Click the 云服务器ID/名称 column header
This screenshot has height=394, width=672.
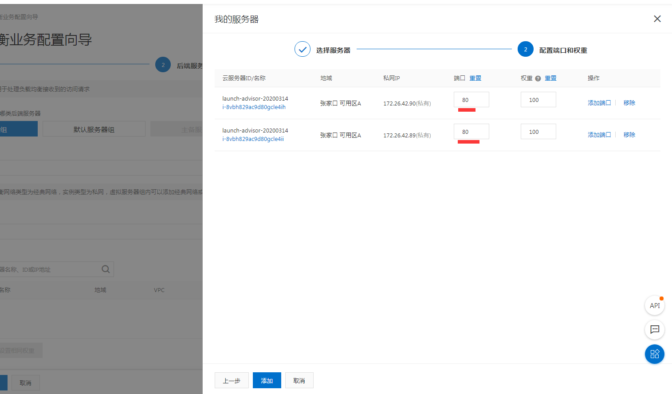pyautogui.click(x=244, y=78)
